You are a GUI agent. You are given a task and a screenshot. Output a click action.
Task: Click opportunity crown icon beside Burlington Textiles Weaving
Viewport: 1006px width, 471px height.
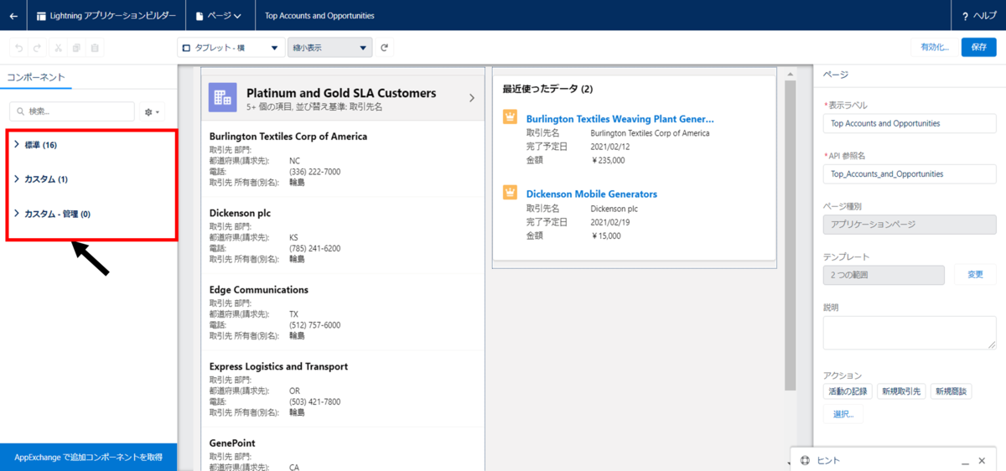509,117
